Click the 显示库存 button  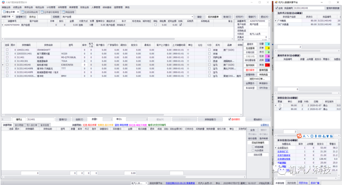[x=250, y=70]
